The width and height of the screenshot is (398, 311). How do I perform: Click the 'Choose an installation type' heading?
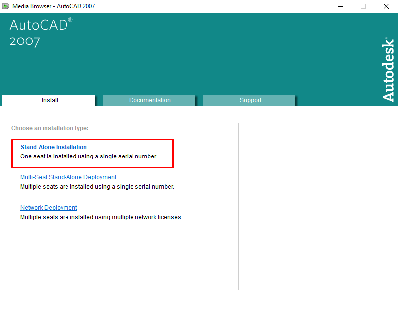point(50,128)
